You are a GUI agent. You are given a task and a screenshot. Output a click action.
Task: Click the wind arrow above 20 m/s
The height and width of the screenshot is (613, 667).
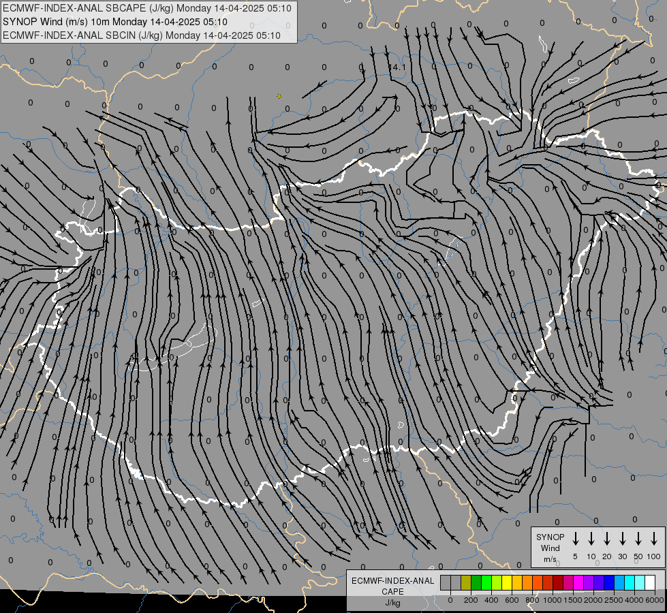pos(607,539)
